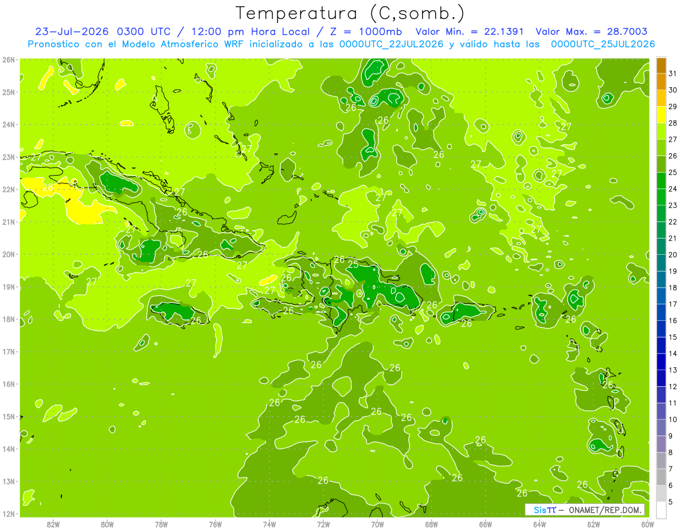Viewport: 688px width, 532px height.
Task: Click the "15" label on the color scale
Action: [x=673, y=337]
